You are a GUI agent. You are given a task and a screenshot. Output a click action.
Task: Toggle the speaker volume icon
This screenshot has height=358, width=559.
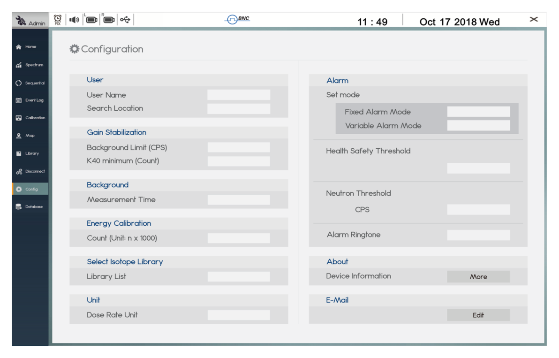74,20
